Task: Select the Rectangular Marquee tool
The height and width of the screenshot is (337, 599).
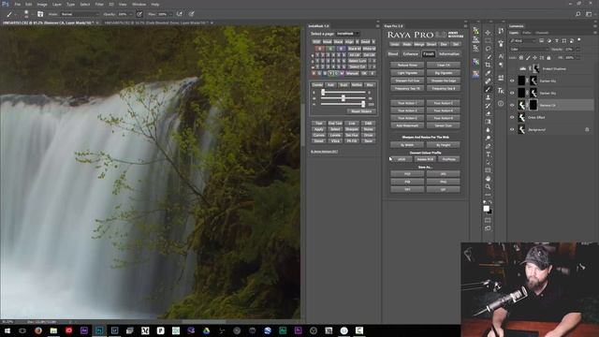Action: [488, 40]
